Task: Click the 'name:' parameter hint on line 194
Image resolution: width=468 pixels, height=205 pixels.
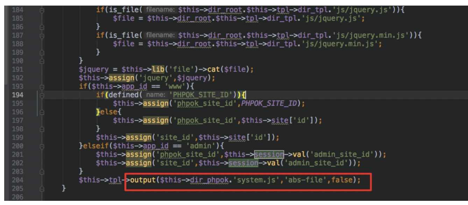Action: tap(155, 95)
